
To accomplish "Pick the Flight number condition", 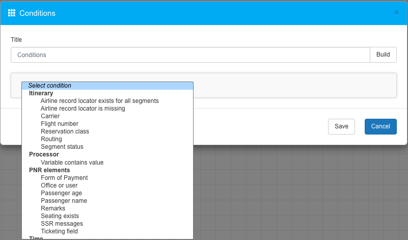I will click(x=60, y=124).
